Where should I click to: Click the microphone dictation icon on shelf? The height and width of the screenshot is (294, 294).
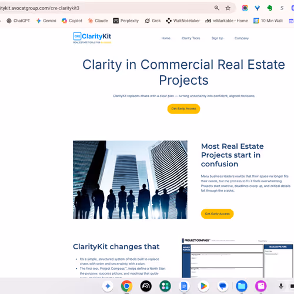(x=281, y=286)
